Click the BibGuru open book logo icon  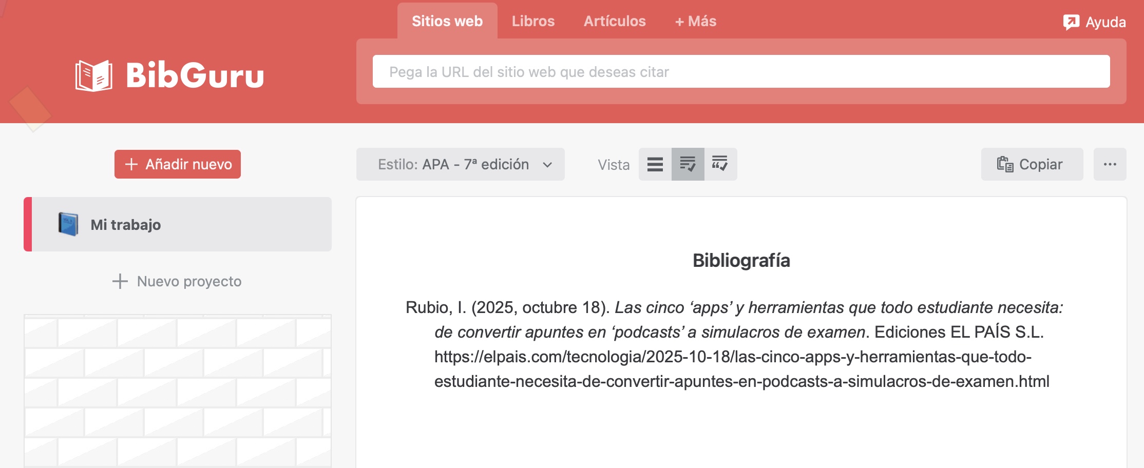(93, 75)
